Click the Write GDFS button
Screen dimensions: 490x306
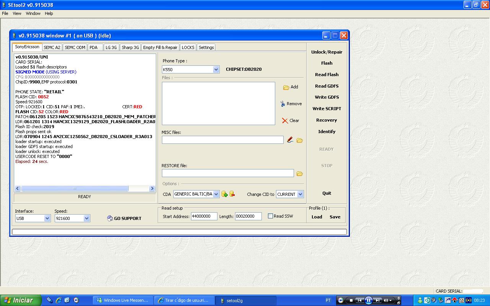point(327,97)
